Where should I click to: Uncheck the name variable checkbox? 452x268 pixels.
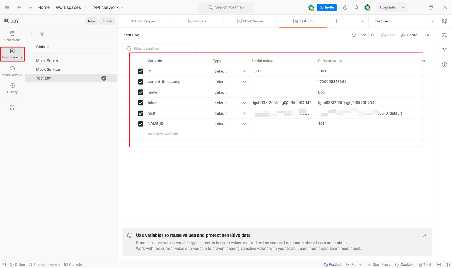click(x=141, y=92)
